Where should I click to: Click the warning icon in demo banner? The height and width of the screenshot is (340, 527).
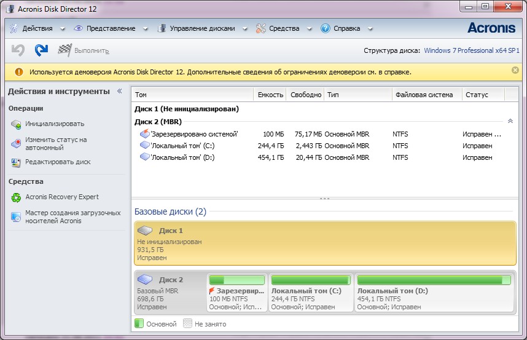pyautogui.click(x=19, y=72)
